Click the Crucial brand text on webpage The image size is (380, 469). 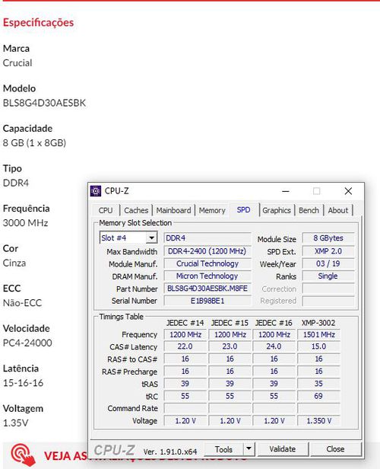(x=17, y=63)
